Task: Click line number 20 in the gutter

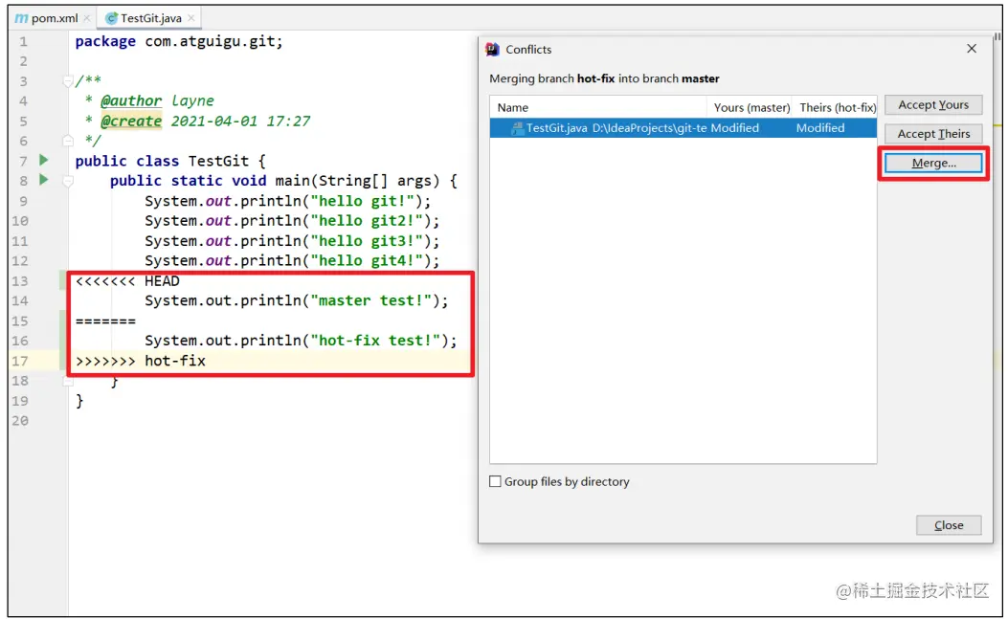Action: point(20,420)
